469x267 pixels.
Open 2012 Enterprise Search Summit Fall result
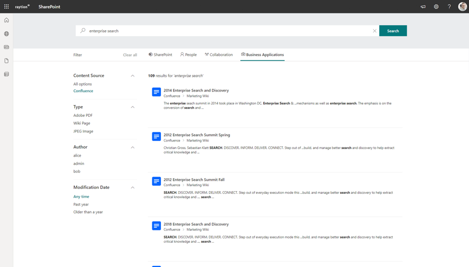click(194, 180)
